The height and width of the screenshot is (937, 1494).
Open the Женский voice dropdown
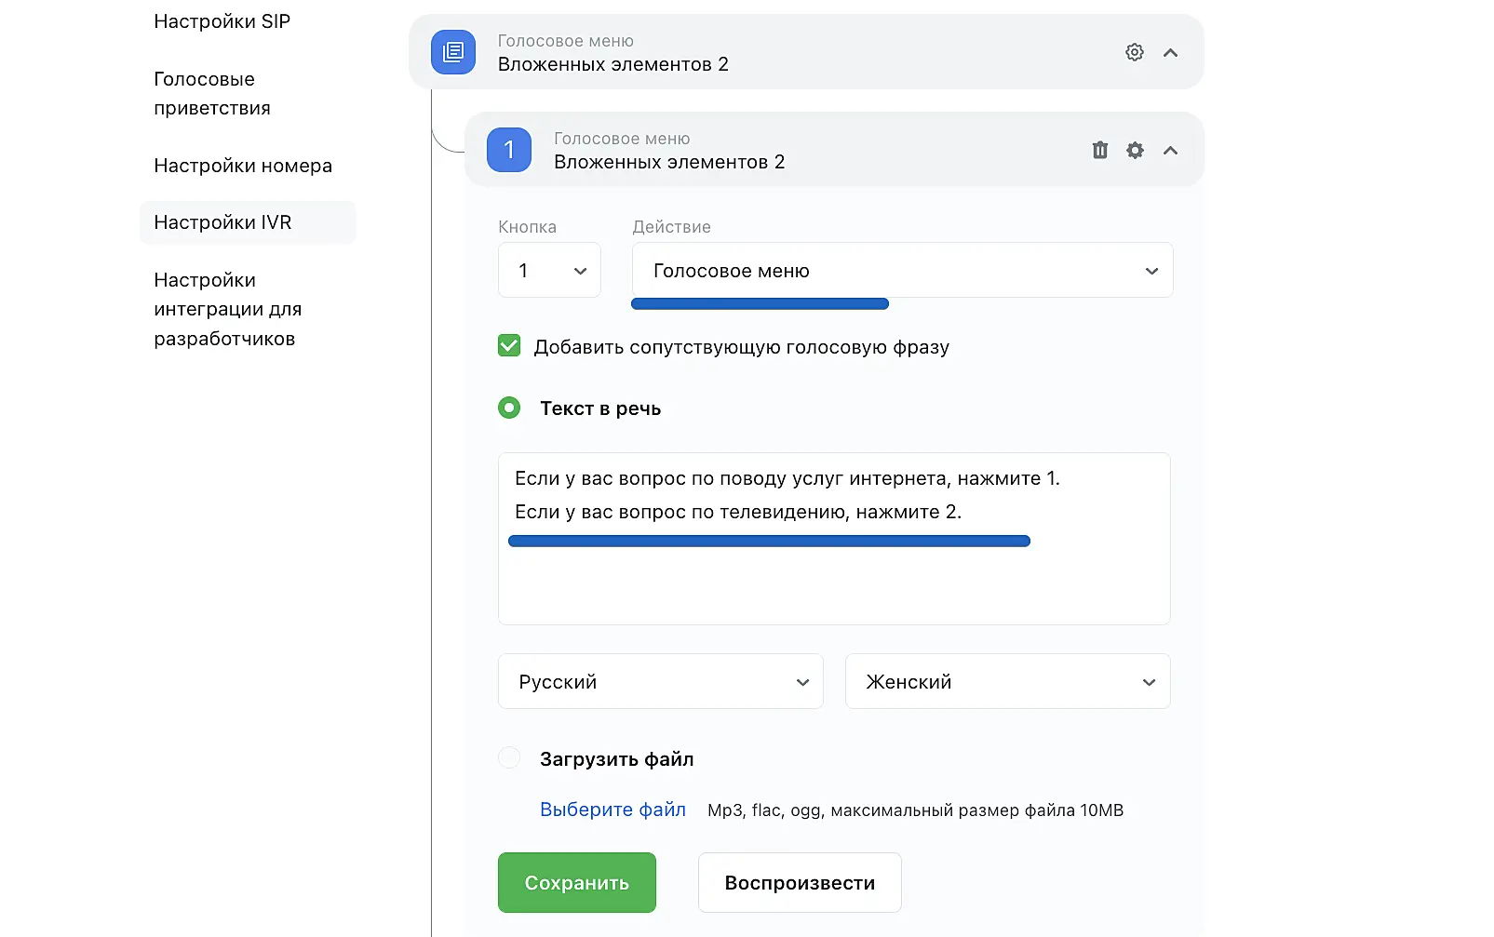(x=1007, y=682)
